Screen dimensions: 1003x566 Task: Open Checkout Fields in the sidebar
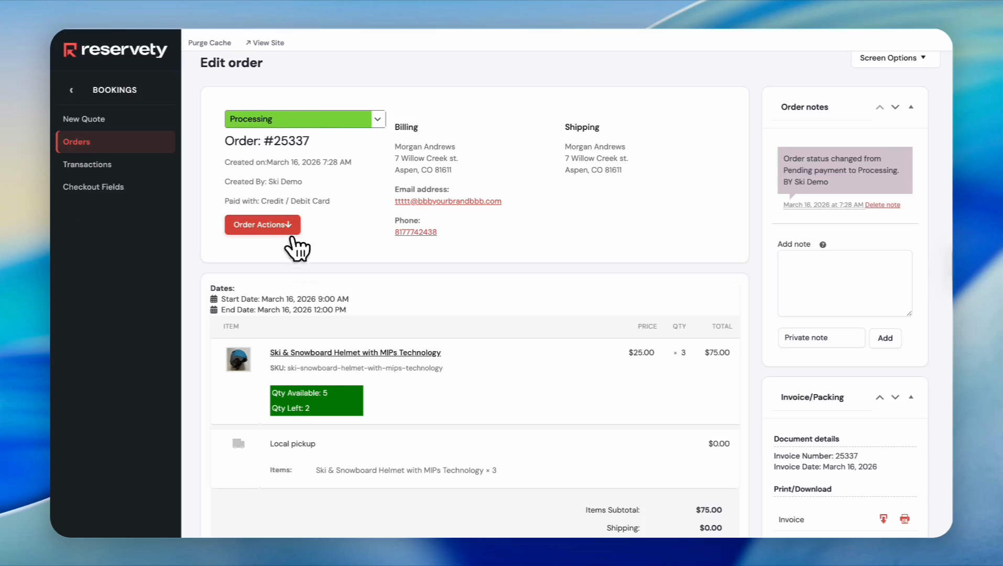[93, 187]
